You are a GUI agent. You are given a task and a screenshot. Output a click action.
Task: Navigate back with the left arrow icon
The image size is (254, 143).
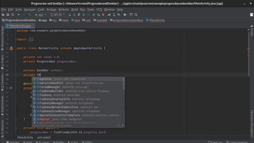[x=19, y=15]
